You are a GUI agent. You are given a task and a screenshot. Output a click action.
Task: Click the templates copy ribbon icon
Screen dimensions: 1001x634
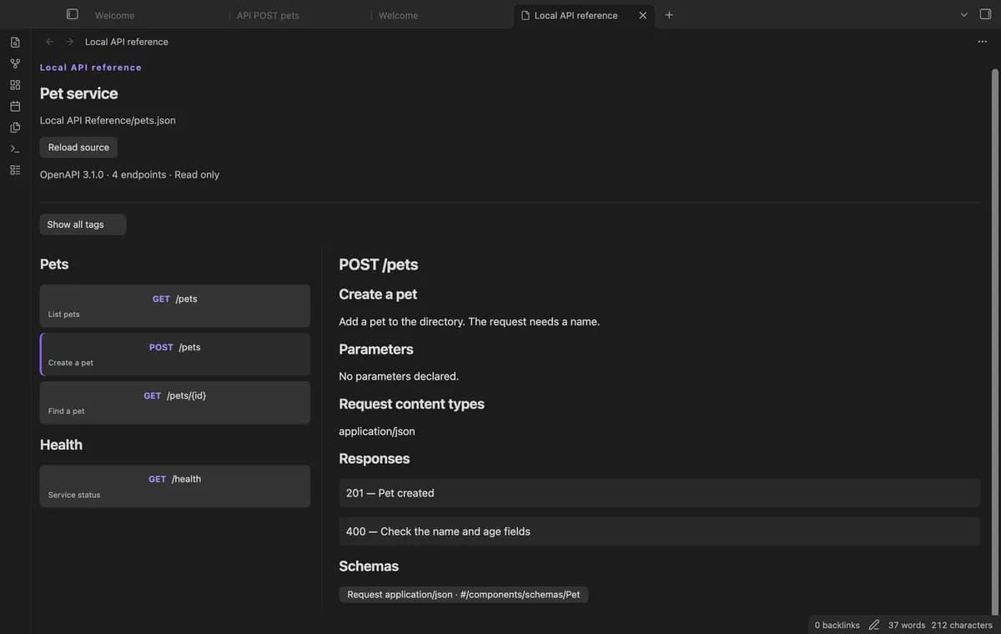pyautogui.click(x=15, y=128)
